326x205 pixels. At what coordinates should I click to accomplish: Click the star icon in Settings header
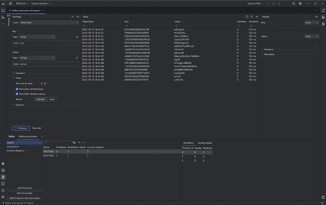point(72,17)
